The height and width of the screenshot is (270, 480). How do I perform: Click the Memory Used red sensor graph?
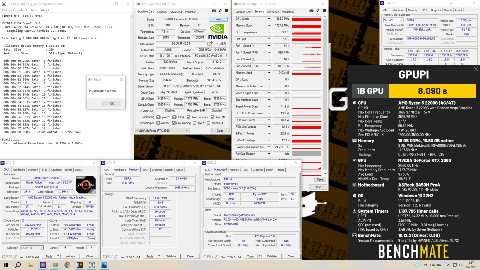(306, 73)
